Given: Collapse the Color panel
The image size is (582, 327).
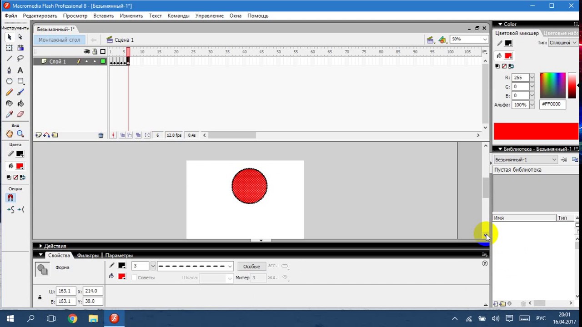Looking at the screenshot, I should 500,24.
